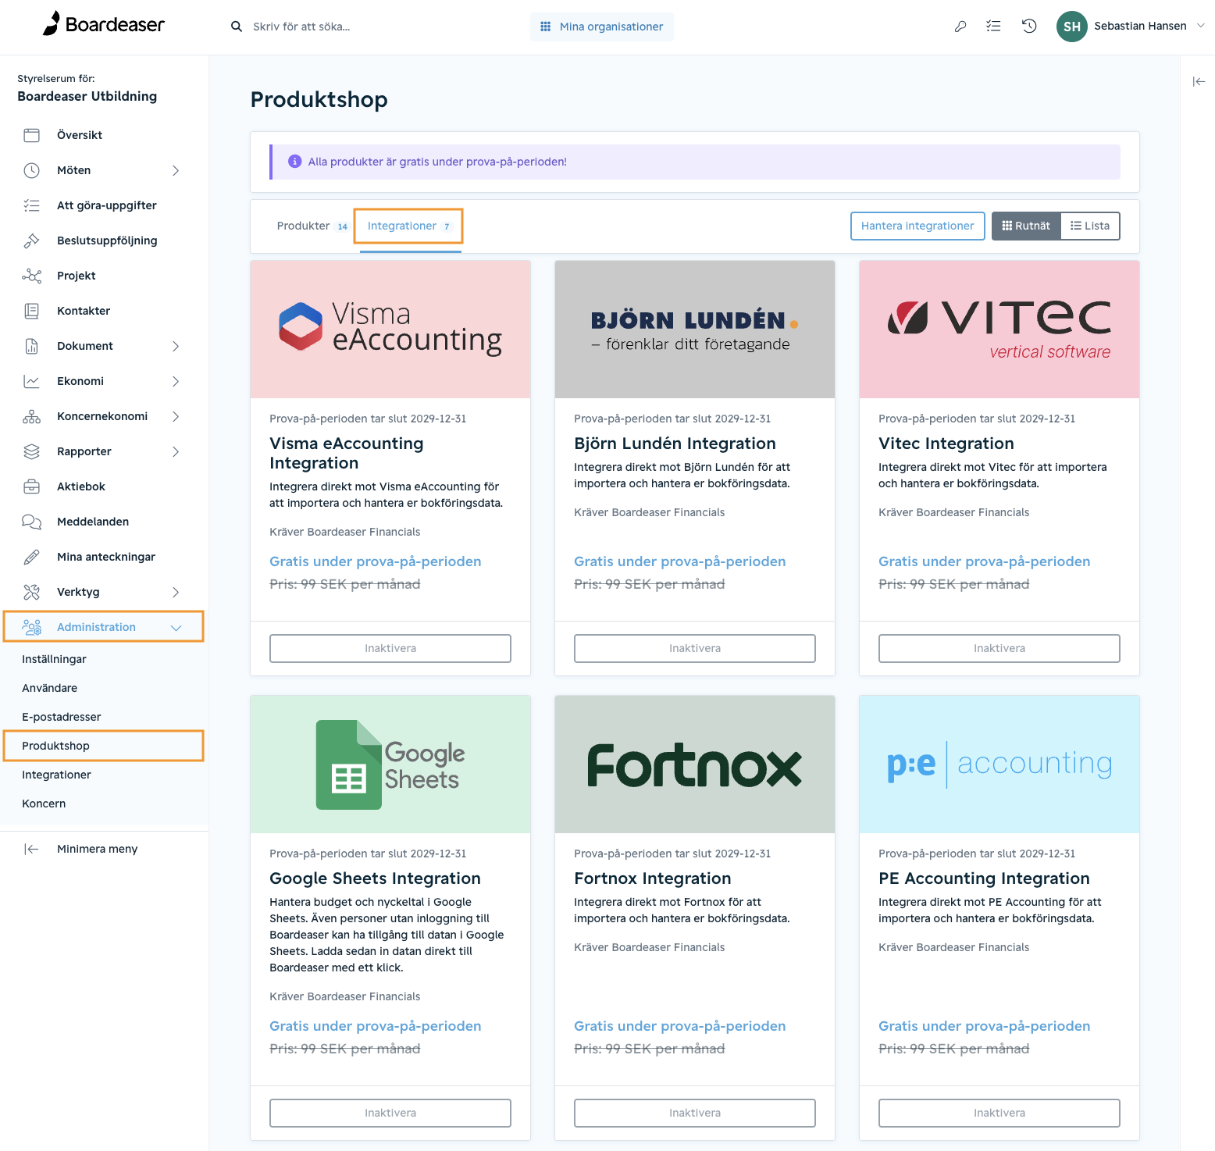
Task: Open the Google Sheets integration thumbnail
Action: tap(390, 764)
